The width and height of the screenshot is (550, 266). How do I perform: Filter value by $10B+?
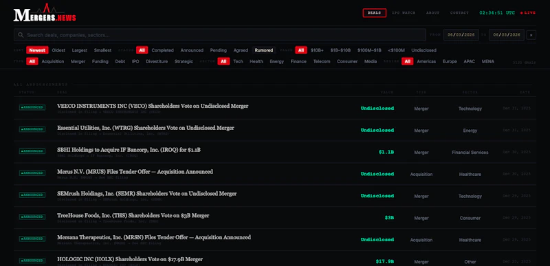317,50
